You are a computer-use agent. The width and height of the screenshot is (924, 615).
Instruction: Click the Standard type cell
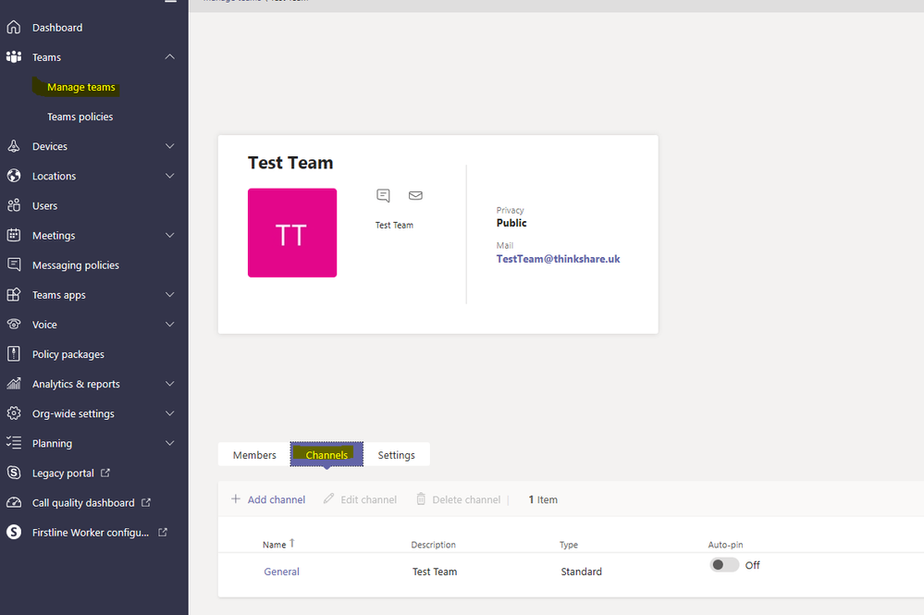[x=581, y=572]
